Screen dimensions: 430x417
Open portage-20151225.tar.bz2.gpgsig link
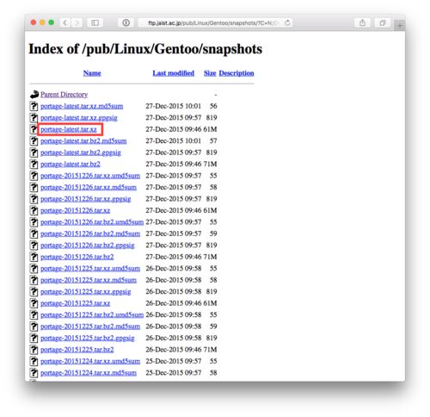pyautogui.click(x=88, y=338)
